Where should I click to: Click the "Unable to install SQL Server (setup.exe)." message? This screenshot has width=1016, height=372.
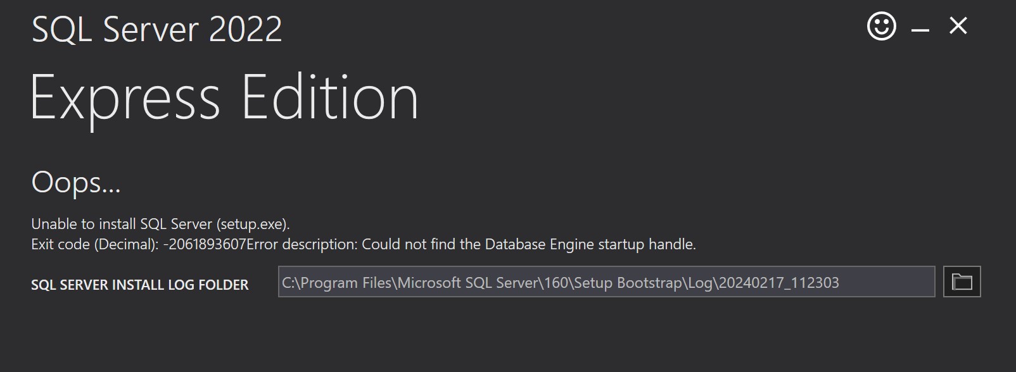tap(160, 224)
